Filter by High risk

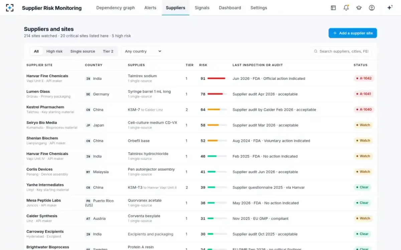click(x=54, y=51)
